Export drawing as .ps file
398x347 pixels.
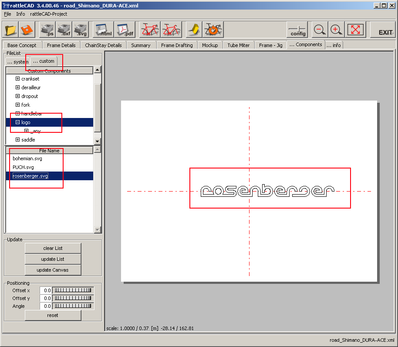click(47, 30)
